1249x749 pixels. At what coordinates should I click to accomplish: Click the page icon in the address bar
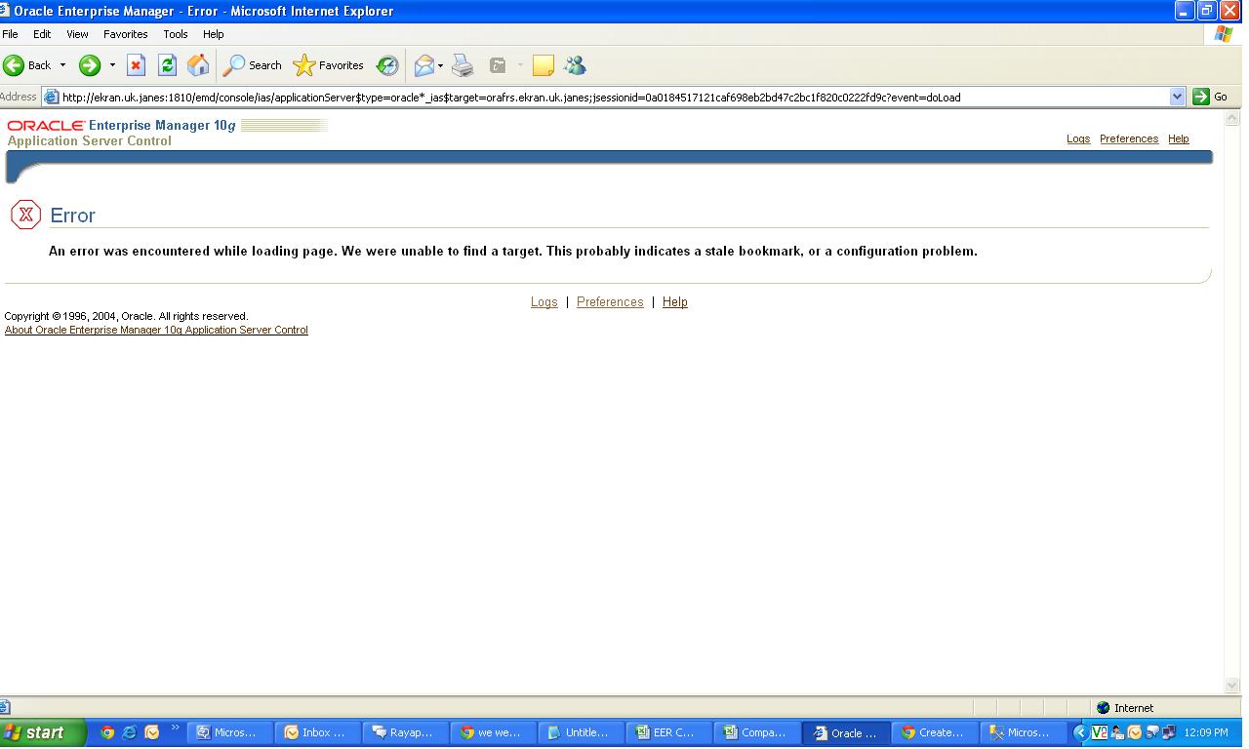coord(51,97)
